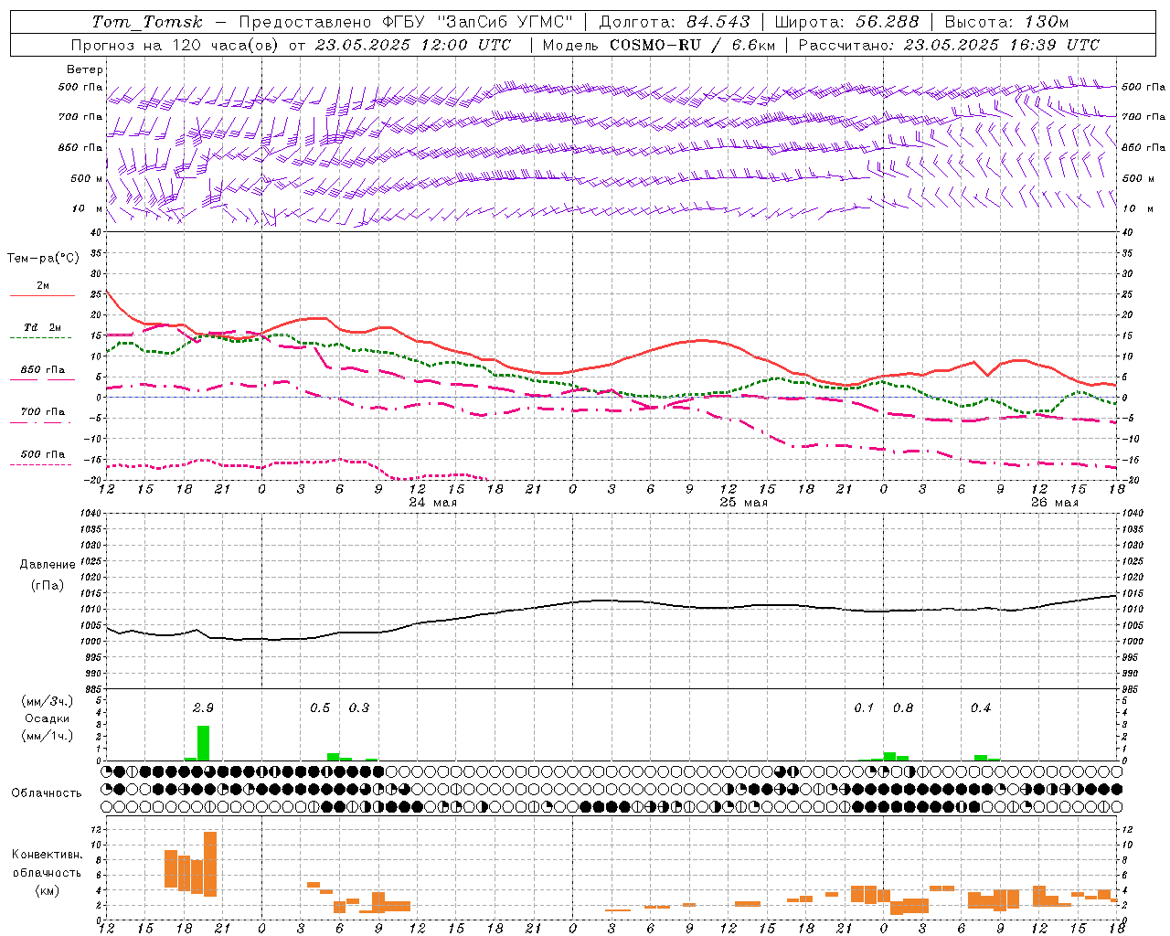The width and height of the screenshot is (1170, 936).
Task: Click the Прогноз на 120 часа(ов) text
Action: [x=175, y=45]
